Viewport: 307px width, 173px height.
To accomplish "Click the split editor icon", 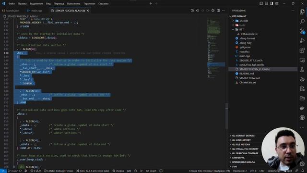I will tap(218, 11).
